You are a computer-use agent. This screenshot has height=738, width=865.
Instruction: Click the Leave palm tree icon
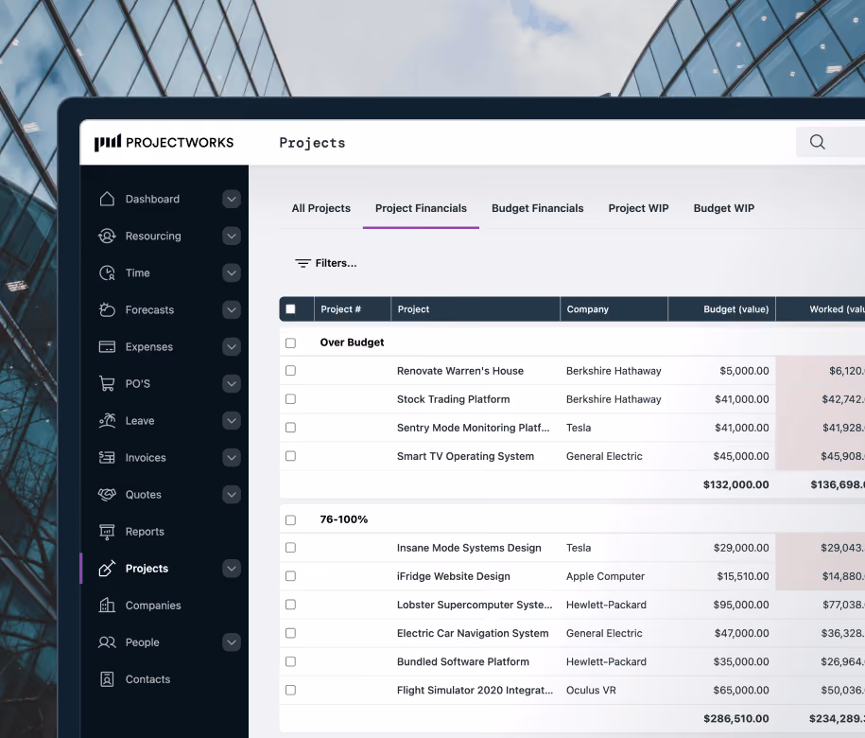107,421
